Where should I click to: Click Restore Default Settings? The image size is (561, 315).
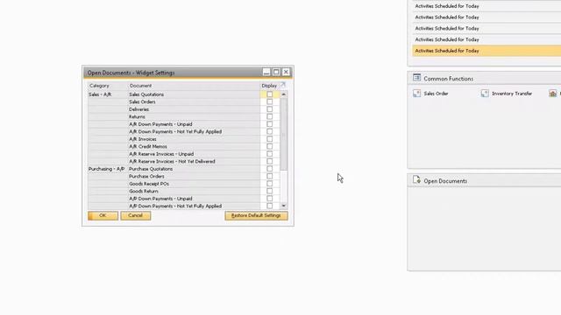[256, 215]
